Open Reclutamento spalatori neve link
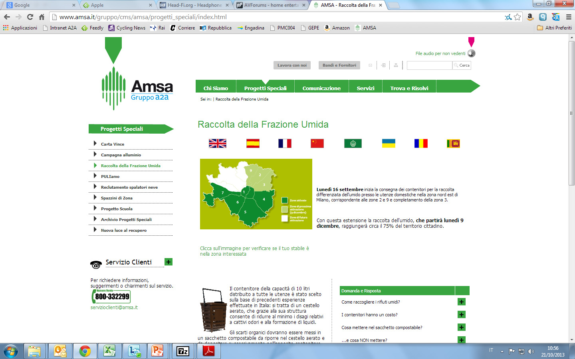The height and width of the screenshot is (359, 575). pyautogui.click(x=129, y=187)
